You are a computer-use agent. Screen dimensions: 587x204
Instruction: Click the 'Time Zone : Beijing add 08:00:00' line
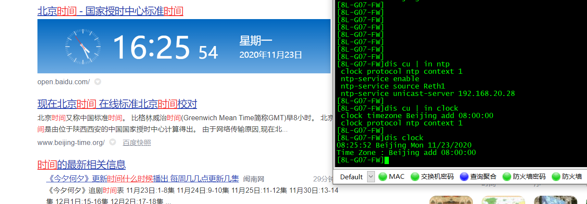point(406,153)
